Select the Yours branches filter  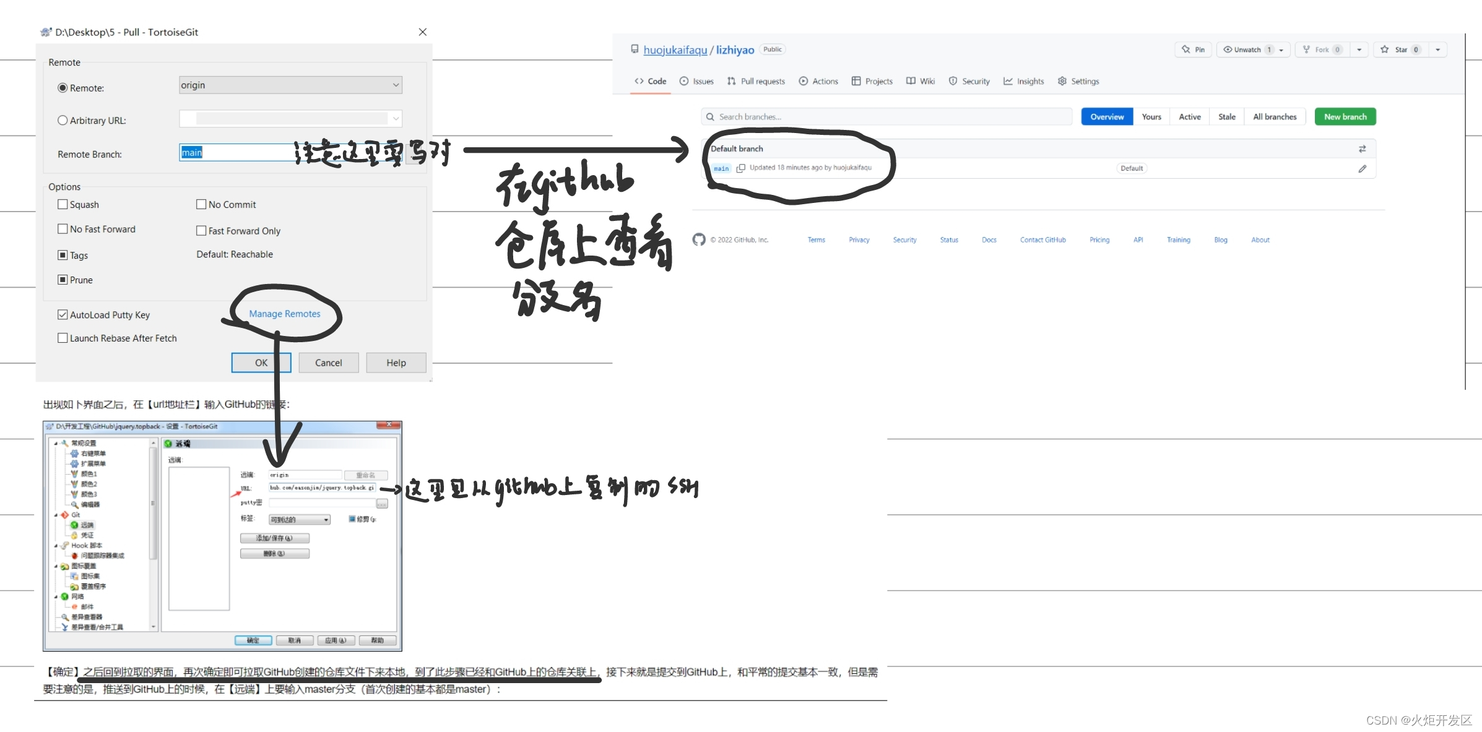click(x=1151, y=117)
